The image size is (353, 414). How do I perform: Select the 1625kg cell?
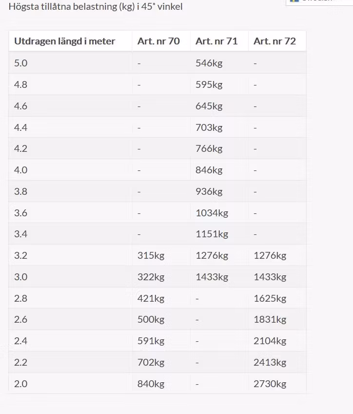tap(270, 298)
